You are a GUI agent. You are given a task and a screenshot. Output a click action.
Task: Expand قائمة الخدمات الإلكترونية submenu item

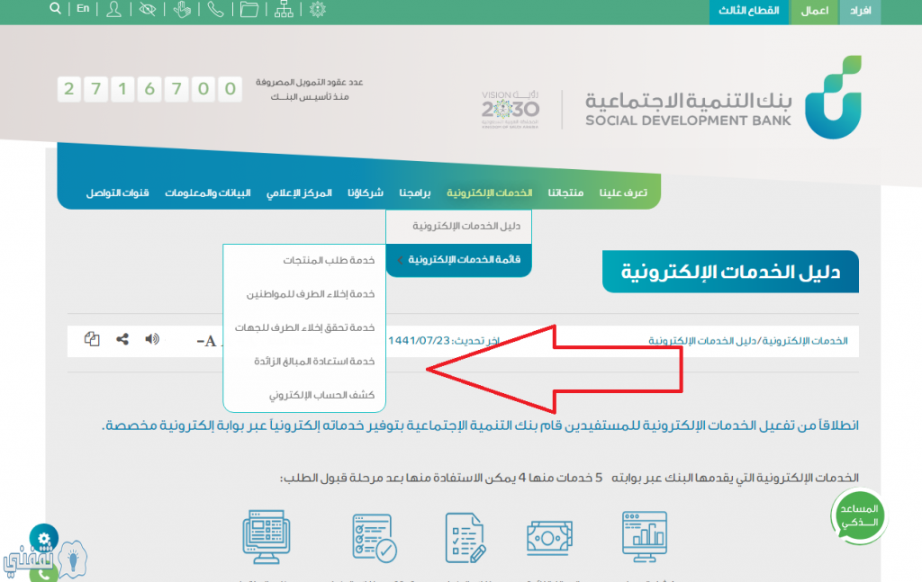tap(458, 260)
